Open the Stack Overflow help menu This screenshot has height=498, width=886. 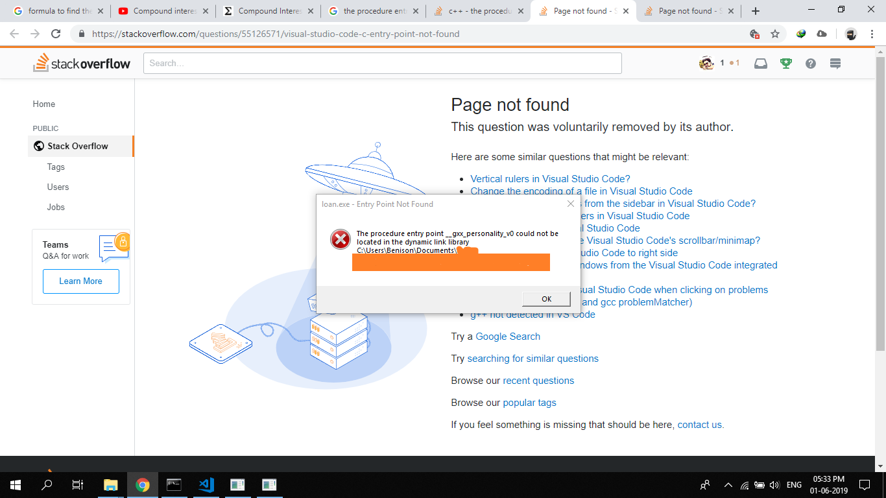tap(810, 63)
